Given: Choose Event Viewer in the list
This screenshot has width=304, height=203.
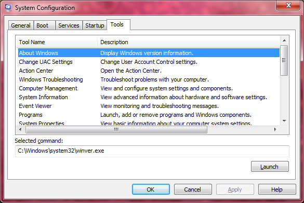Looking at the screenshot, I should tap(149, 106).
